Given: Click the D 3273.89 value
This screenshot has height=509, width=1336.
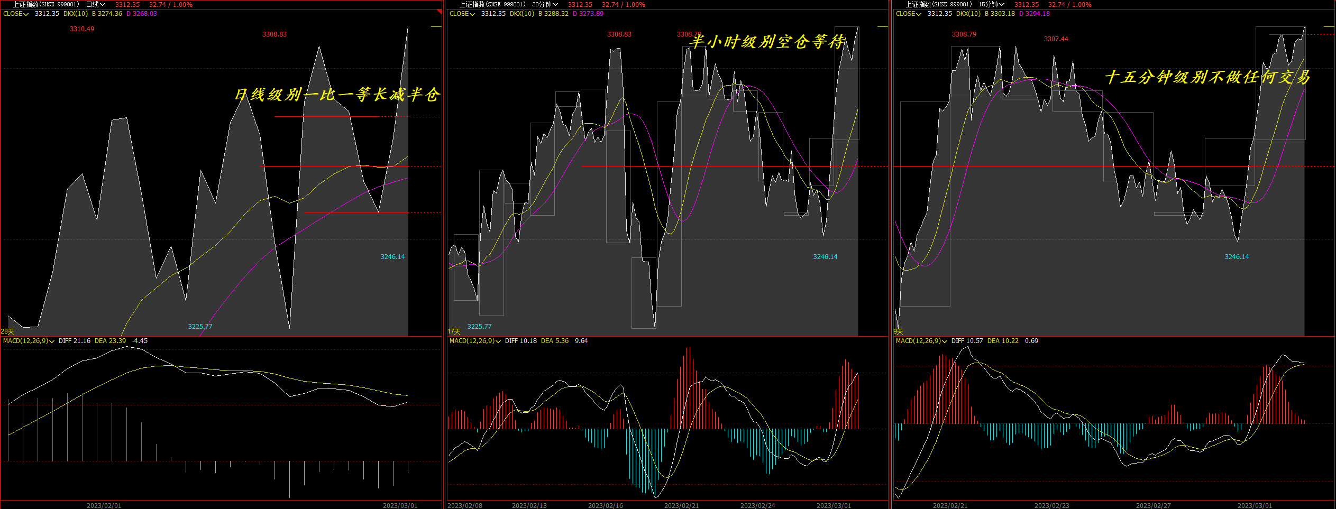Looking at the screenshot, I should (588, 14).
